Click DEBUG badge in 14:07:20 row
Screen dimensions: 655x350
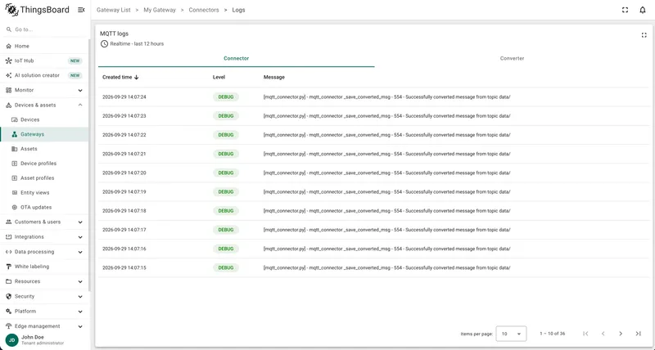coord(226,173)
